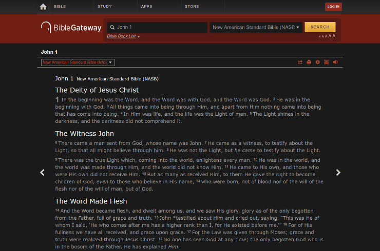Click the listen audio speaker icon
380x251 pixels.
point(335,62)
